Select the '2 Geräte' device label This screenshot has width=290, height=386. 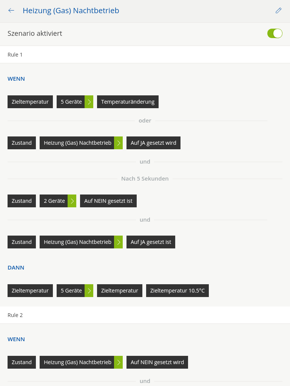tap(54, 201)
